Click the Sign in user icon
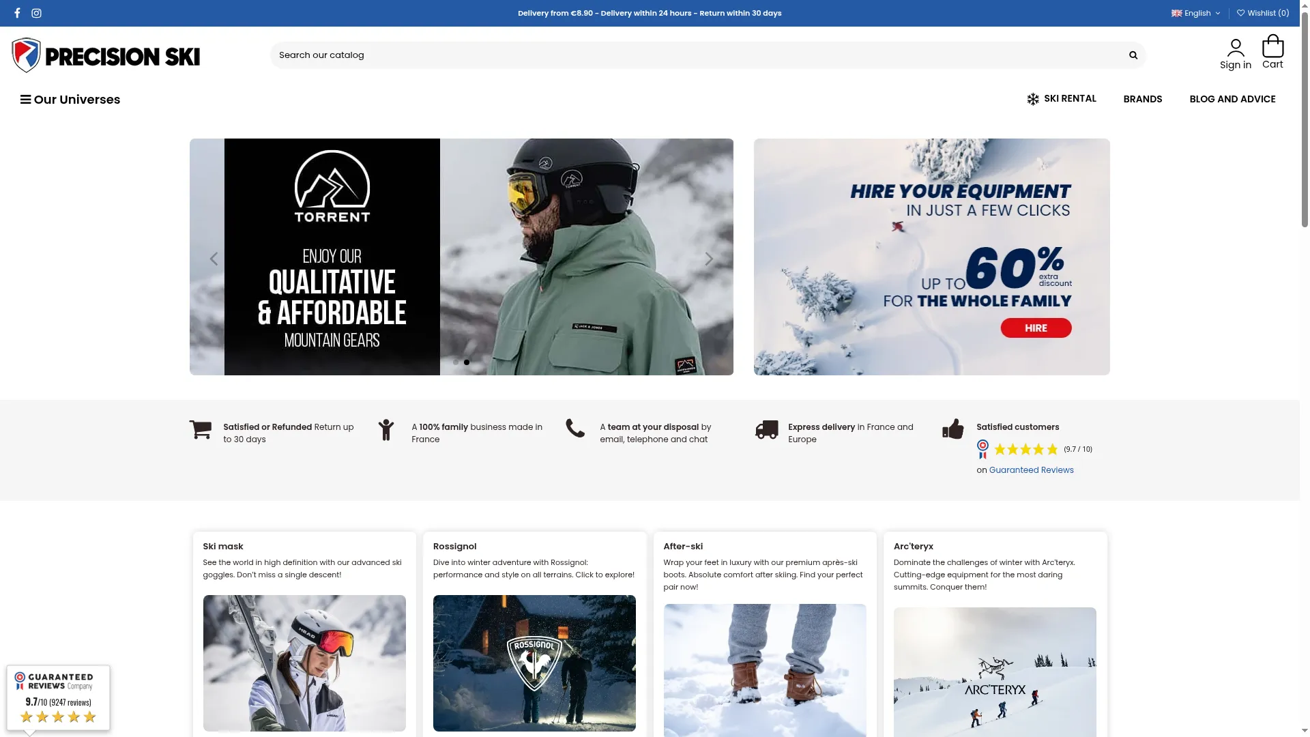The width and height of the screenshot is (1310, 737). (1236, 48)
